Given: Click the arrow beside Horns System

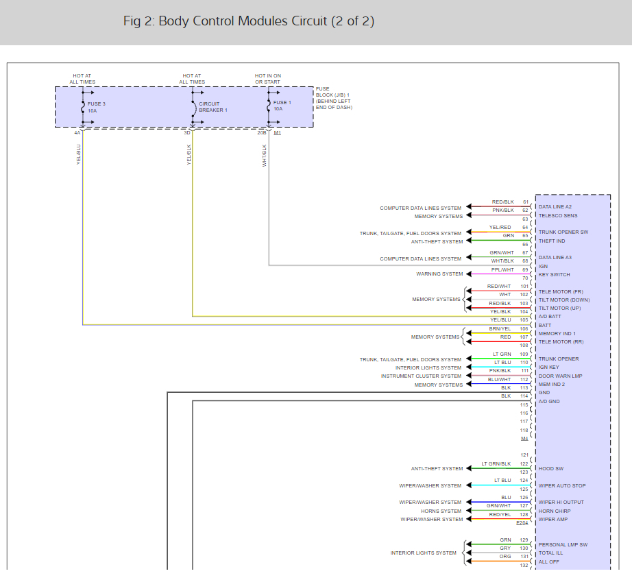Looking at the screenshot, I should (x=469, y=511).
